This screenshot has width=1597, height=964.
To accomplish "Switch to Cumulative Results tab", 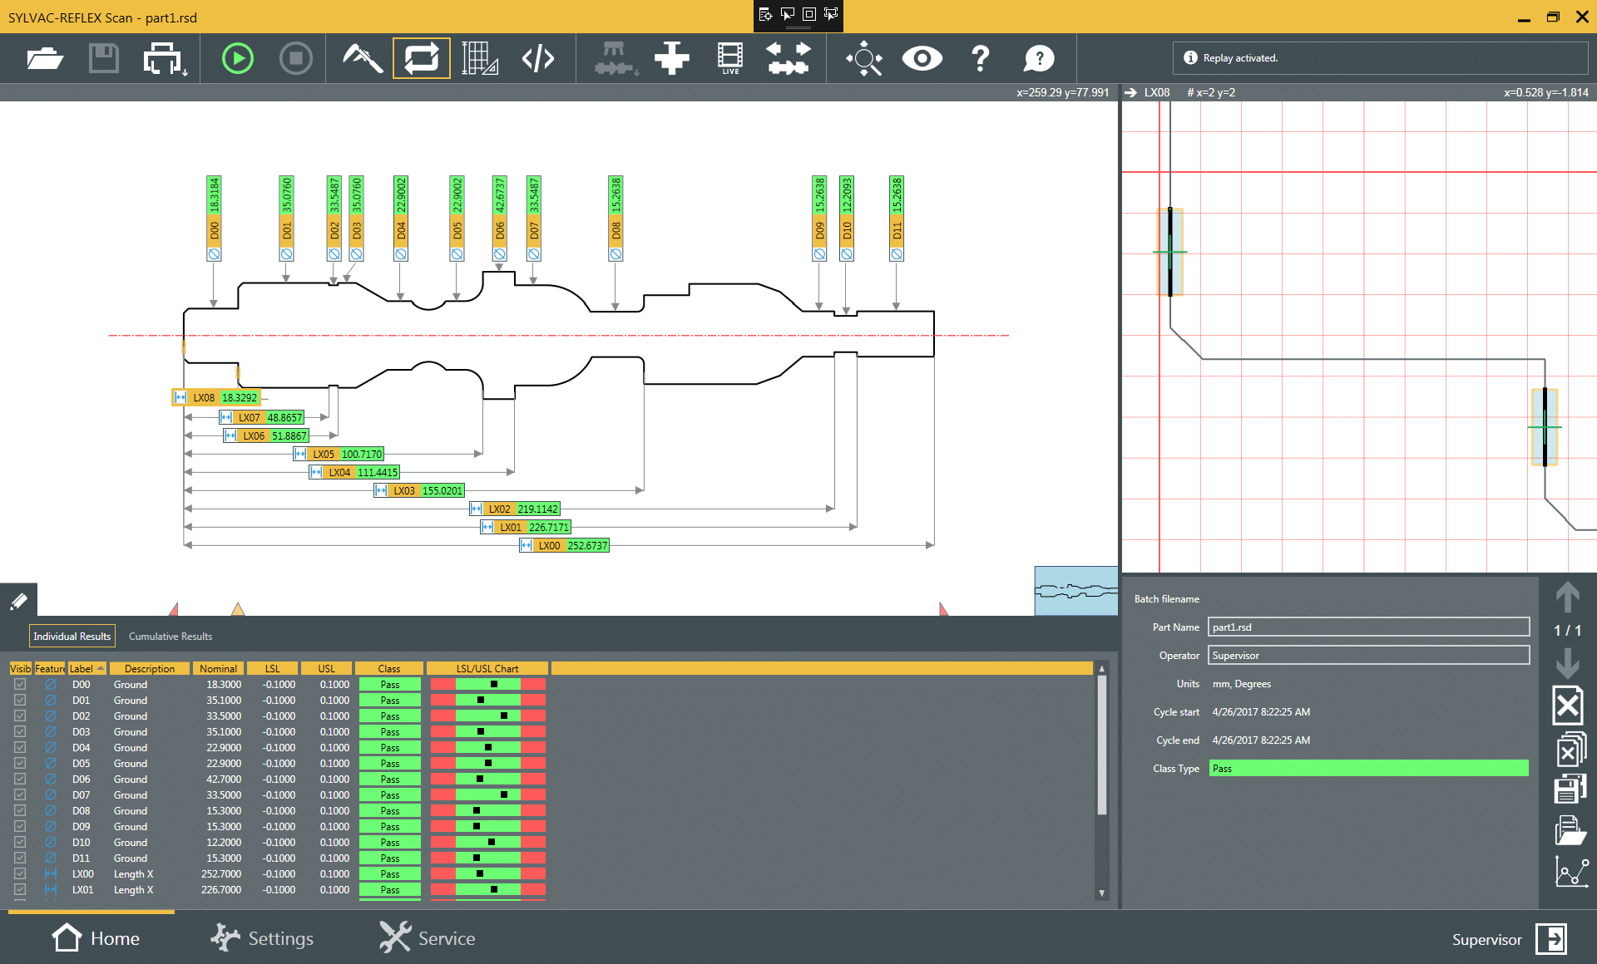I will click(x=171, y=637).
